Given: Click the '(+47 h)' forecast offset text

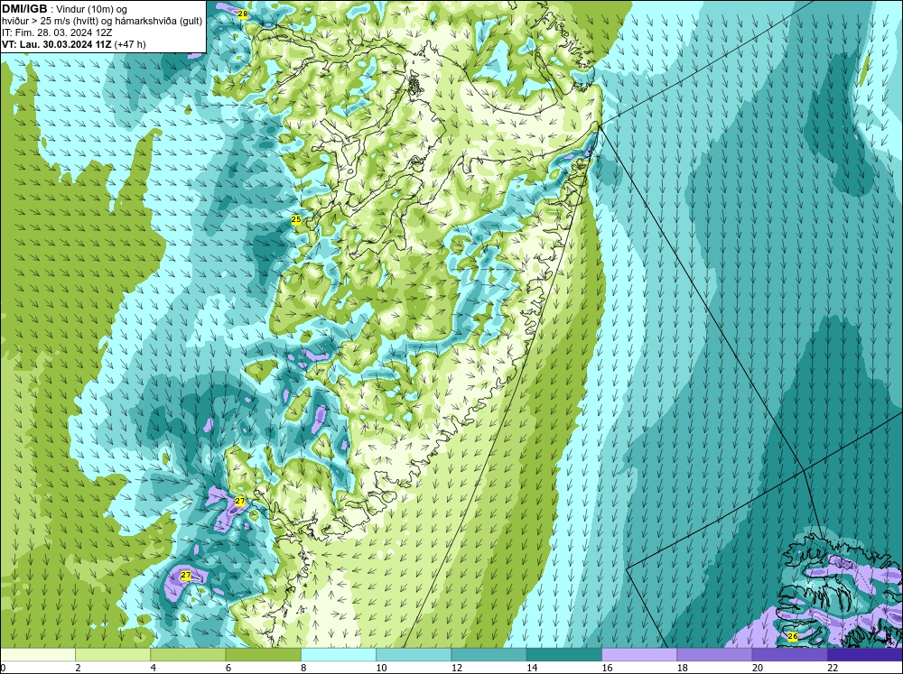Looking at the screenshot, I should pyautogui.click(x=130, y=44).
